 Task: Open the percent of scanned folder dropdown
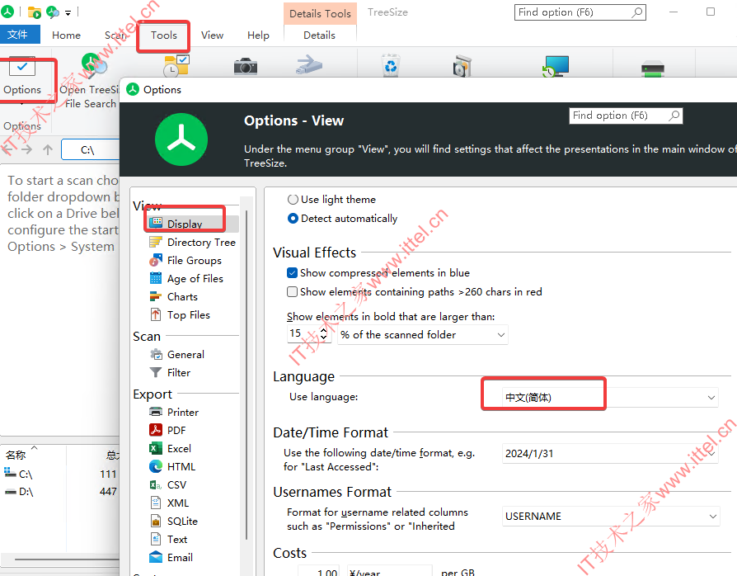pos(422,334)
